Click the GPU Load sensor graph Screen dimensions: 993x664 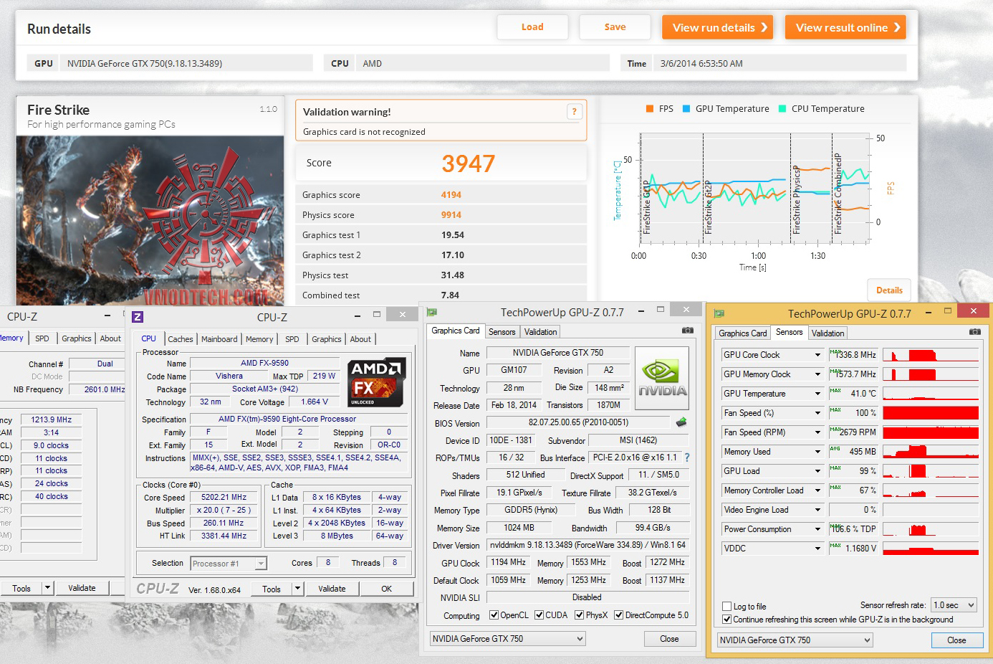931,471
